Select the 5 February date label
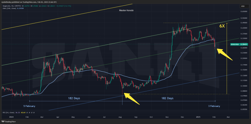The image size is (251, 124). click(29, 106)
